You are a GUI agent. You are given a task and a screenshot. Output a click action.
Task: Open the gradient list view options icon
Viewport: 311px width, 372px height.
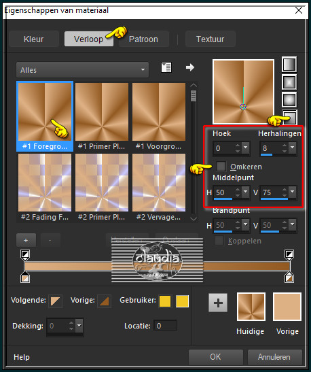point(166,67)
